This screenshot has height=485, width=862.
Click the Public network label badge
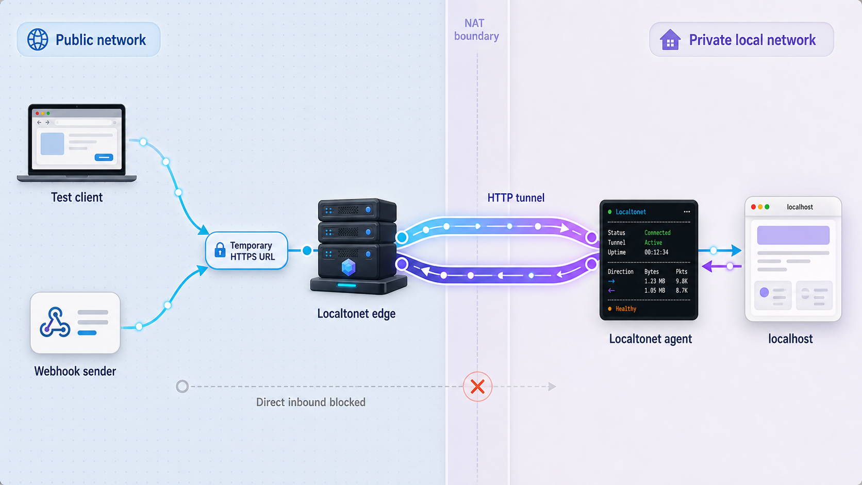pos(89,39)
